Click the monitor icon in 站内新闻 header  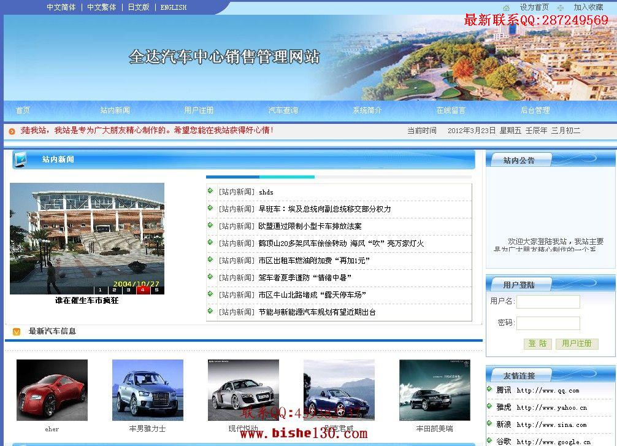click(x=20, y=160)
